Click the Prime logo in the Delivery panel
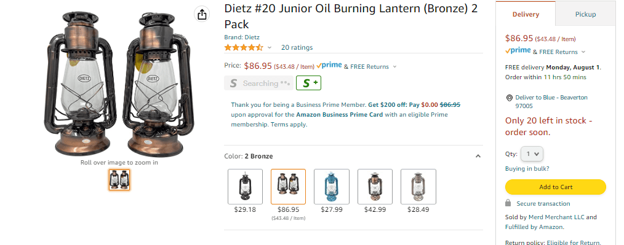The image size is (624, 245). click(x=518, y=51)
